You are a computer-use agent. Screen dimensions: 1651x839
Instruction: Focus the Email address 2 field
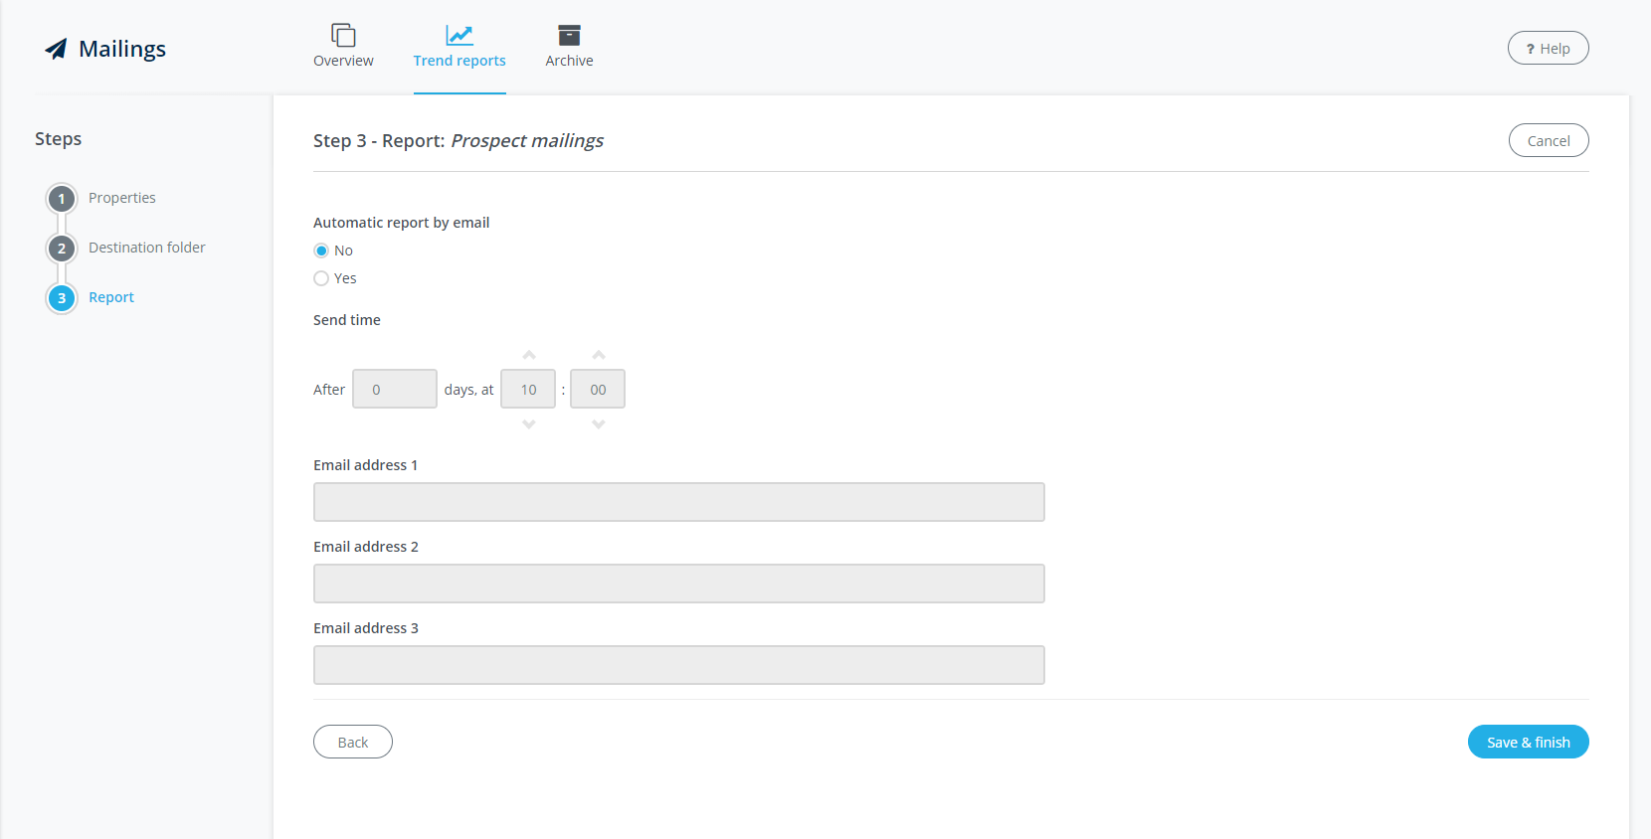(679, 584)
